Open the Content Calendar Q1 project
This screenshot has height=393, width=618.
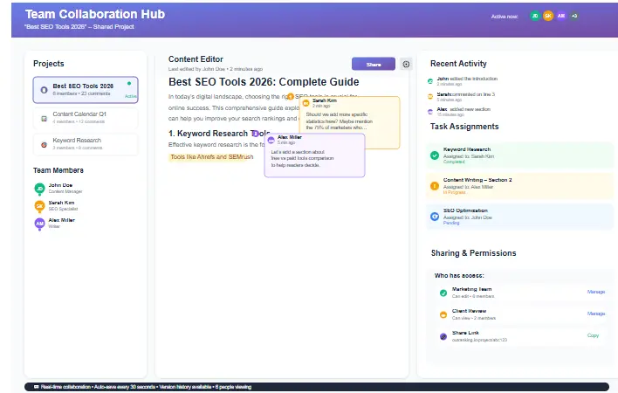point(86,118)
